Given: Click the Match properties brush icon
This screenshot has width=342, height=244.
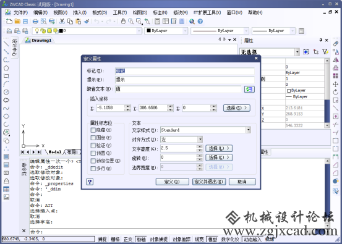Looking at the screenshot, I should tap(87, 22).
